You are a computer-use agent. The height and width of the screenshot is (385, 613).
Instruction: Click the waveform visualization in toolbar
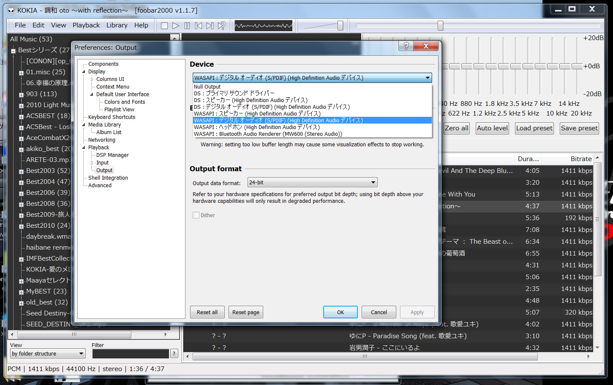[263, 26]
